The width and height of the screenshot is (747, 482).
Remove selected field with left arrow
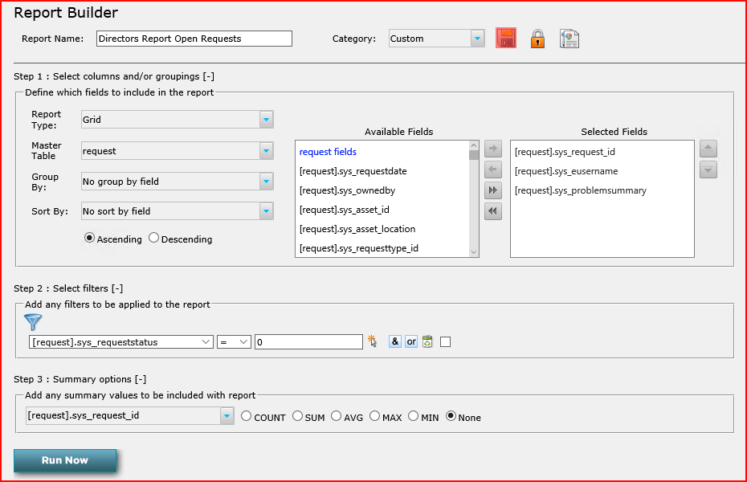(493, 170)
